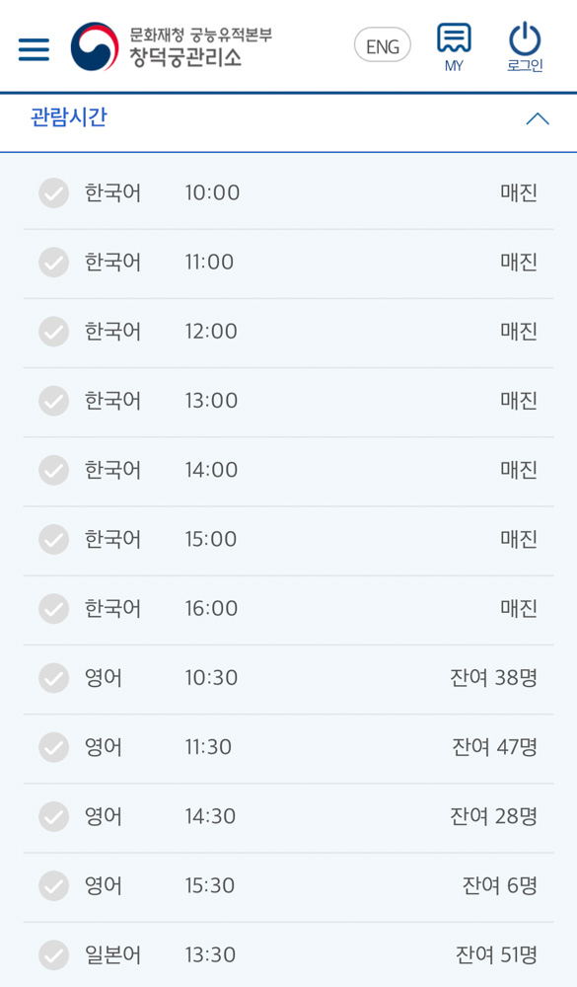Click the 매진 label on 13:00 slot
The image size is (577, 987).
click(518, 401)
